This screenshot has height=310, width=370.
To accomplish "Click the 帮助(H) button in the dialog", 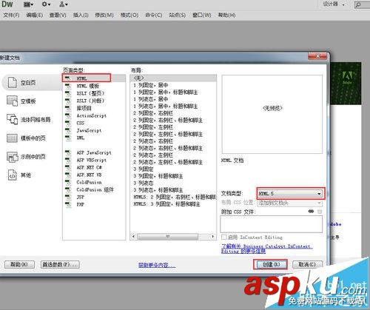I will (19, 265).
